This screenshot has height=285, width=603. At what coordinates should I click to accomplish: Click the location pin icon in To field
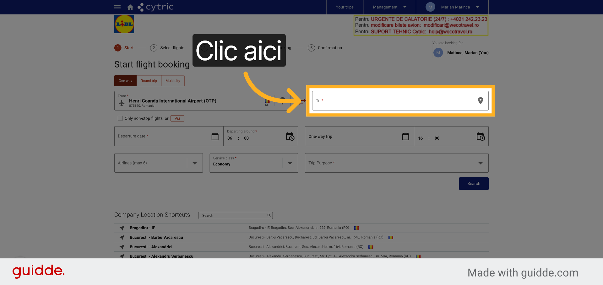click(x=481, y=101)
